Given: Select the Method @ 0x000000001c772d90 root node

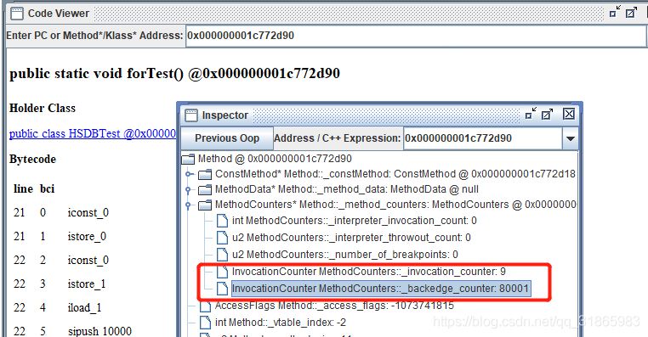Looking at the screenshot, I should [275, 159].
